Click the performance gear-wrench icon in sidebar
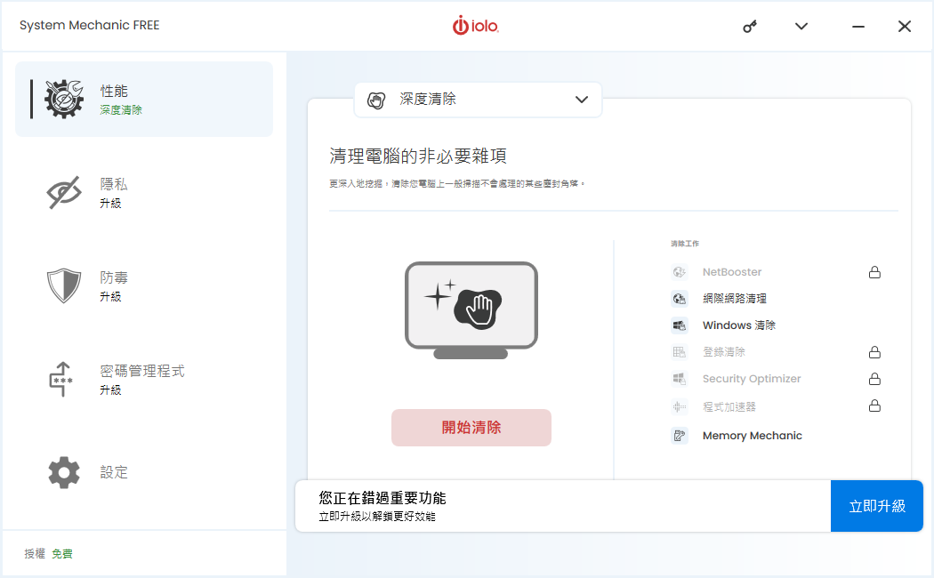Screen dimensions: 934x578 pos(64,99)
